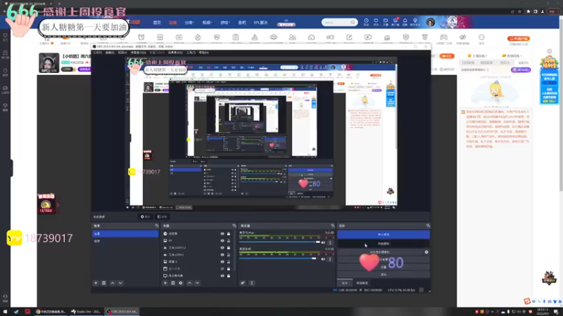Image resolution: width=563 pixels, height=316 pixels.
Task: Open the 文件(F) menu in OBS
Action: click(98, 53)
